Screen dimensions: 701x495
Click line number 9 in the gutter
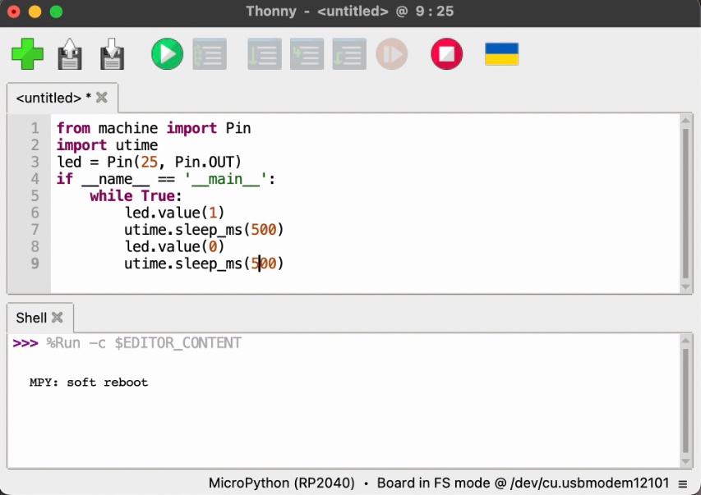coord(35,264)
